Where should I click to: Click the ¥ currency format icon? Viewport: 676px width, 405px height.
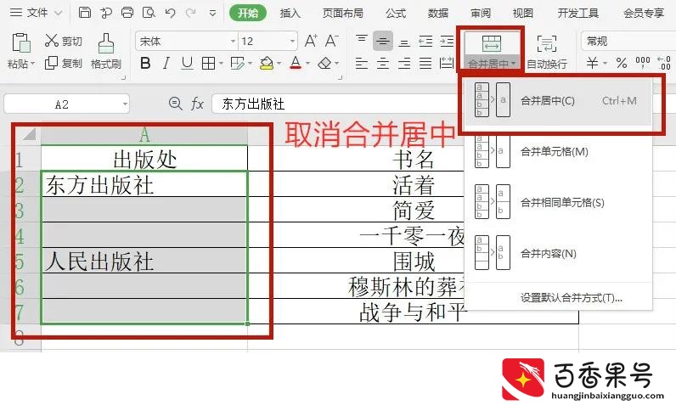pos(593,64)
